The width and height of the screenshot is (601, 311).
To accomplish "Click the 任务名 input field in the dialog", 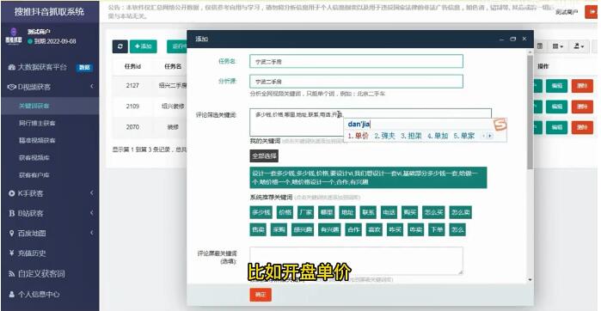I will [x=356, y=61].
